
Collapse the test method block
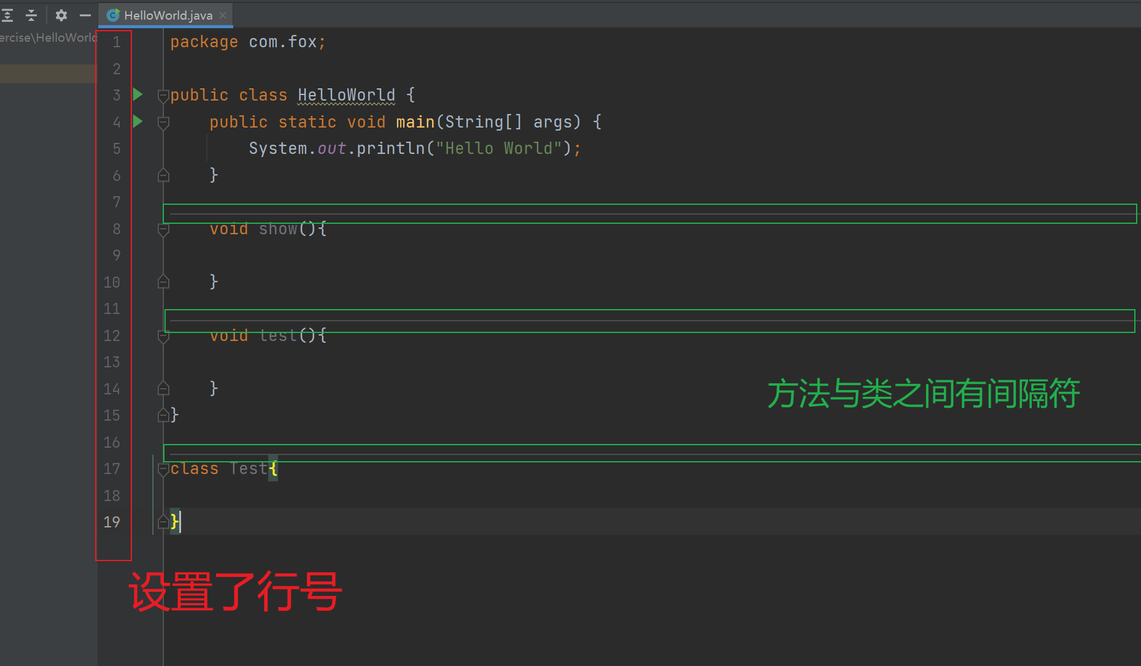coord(163,337)
